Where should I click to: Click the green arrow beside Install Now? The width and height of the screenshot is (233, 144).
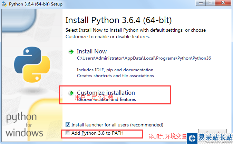click(x=71, y=52)
